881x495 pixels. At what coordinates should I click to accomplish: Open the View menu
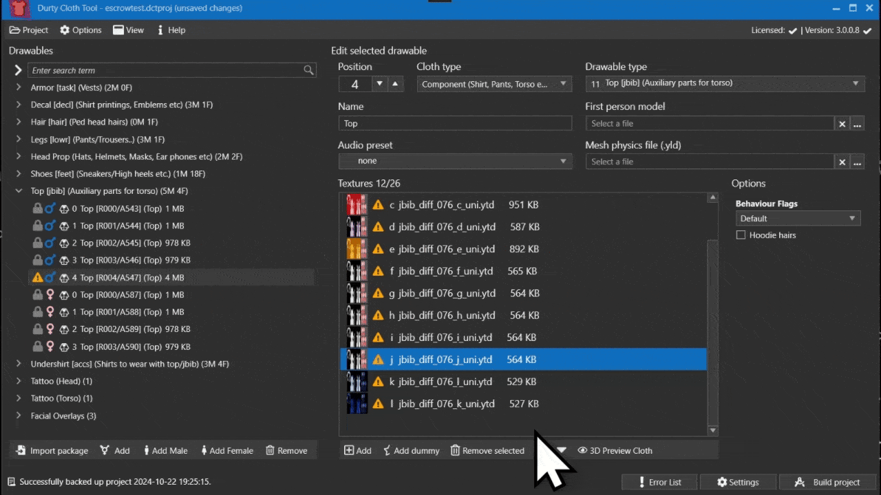click(129, 30)
